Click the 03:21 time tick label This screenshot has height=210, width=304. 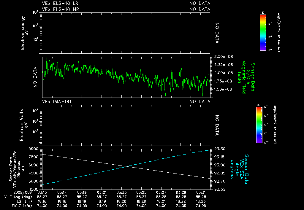pos(102,192)
